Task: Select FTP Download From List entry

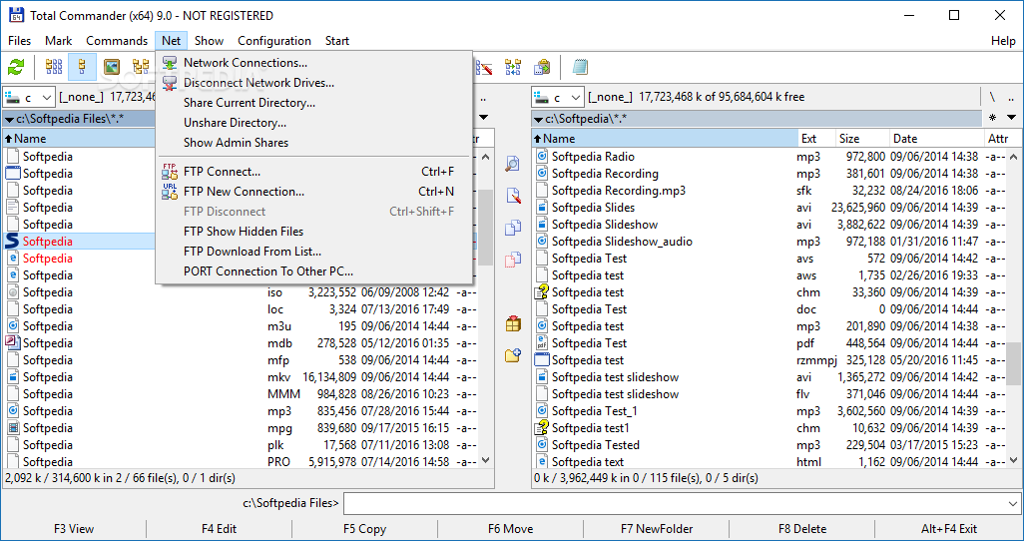Action: pos(253,252)
